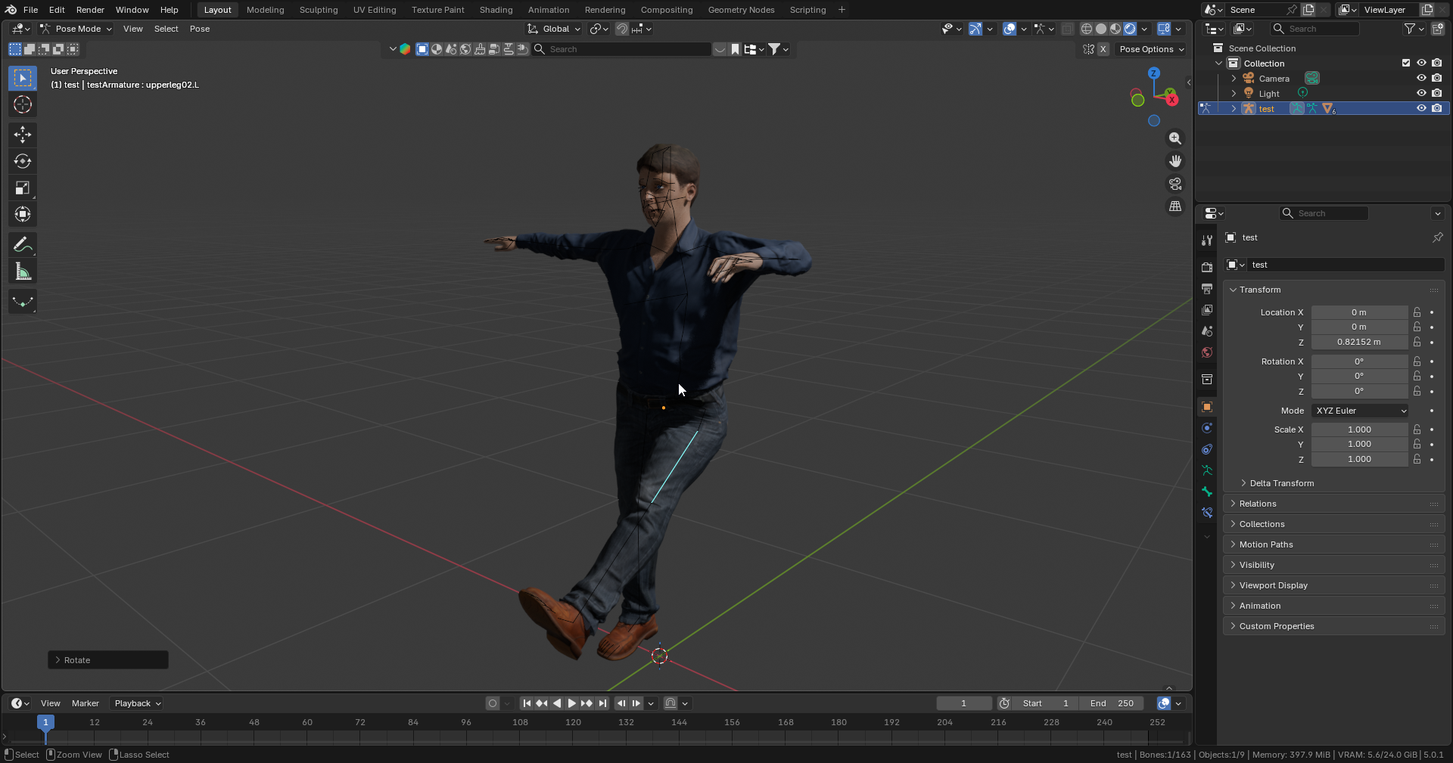
Task: Switch to the Animation workspace tab
Action: point(549,10)
